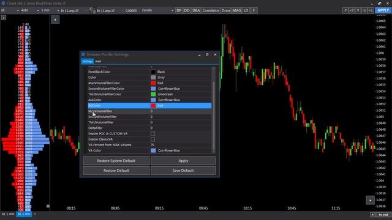Screen dimensions: 392x220
Task: Maximize the Volume Profile Settings dialog
Action: pos(207,54)
